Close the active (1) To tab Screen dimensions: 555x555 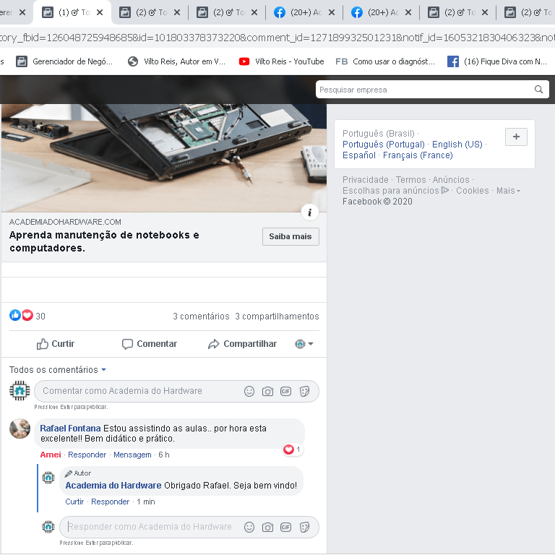click(100, 12)
